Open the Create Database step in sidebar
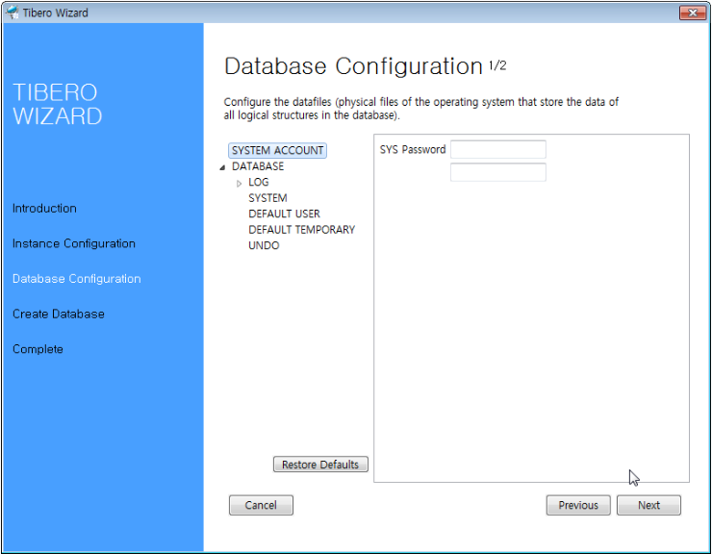The height and width of the screenshot is (554, 712). (58, 314)
